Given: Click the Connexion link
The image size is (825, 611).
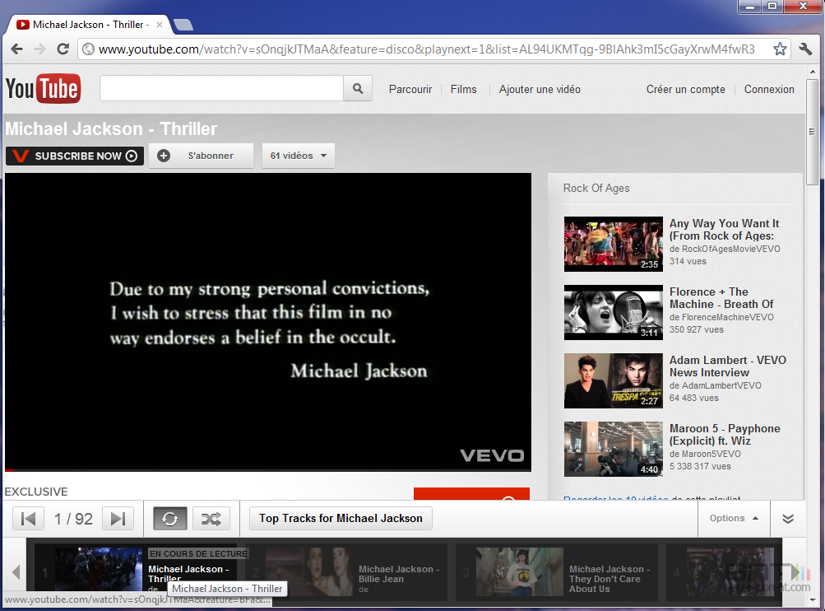Looking at the screenshot, I should point(769,90).
